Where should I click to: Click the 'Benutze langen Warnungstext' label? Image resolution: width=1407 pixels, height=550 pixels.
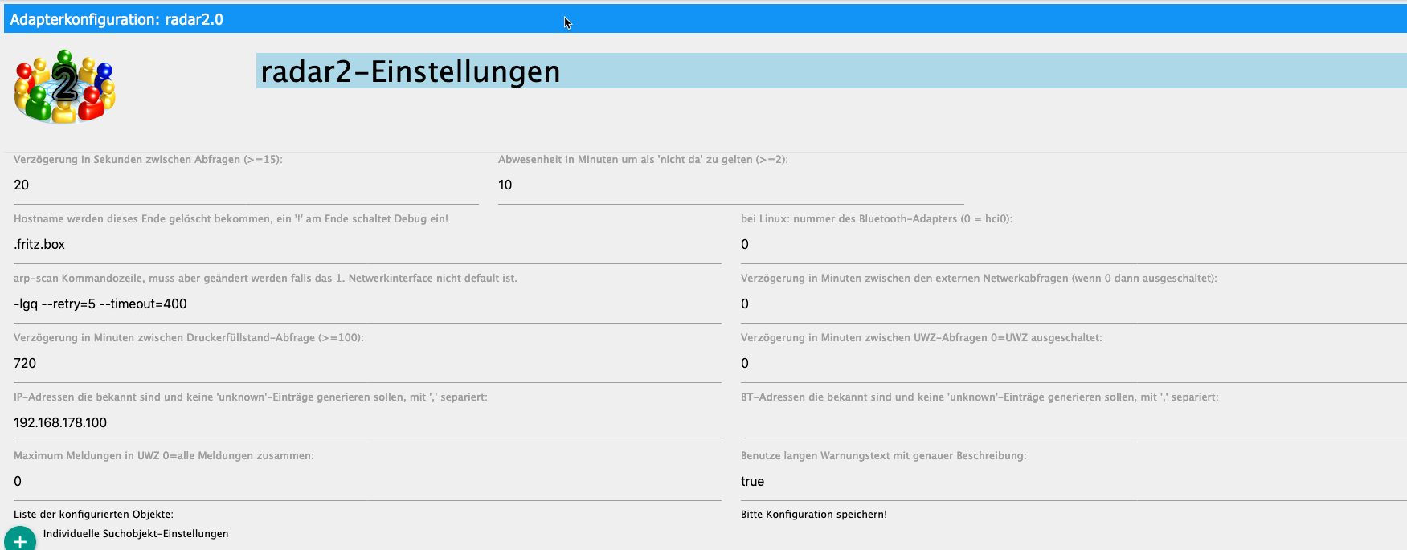(x=884, y=456)
